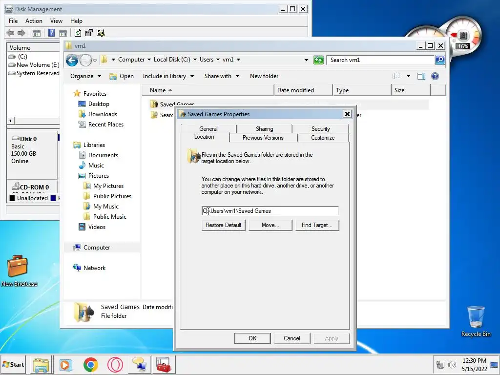Expand the address bar history dropdown

(x=306, y=60)
